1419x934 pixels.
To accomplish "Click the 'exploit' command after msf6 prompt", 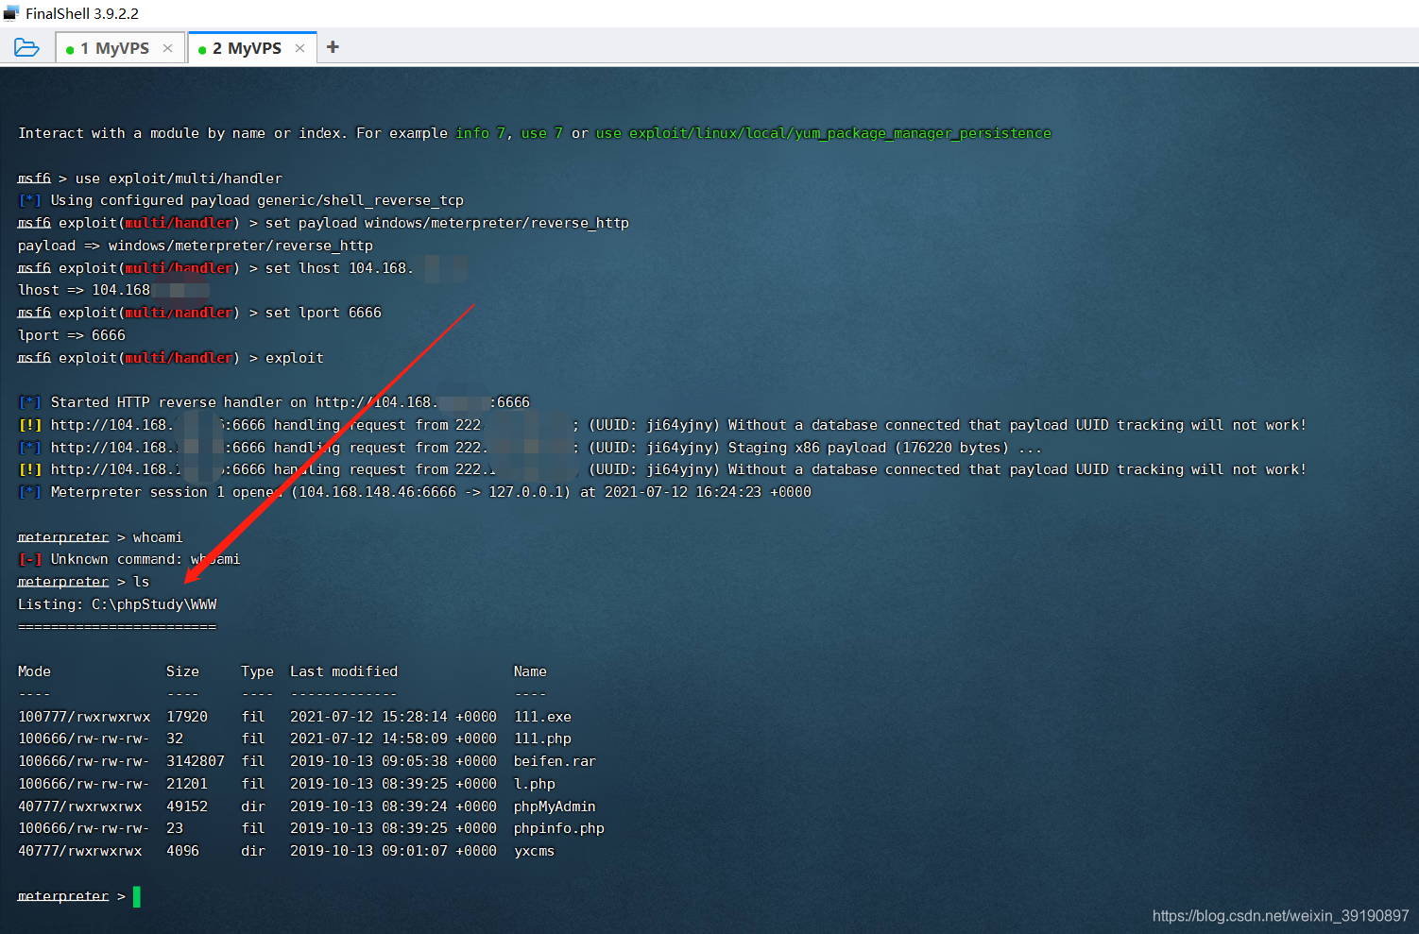I will point(295,358).
